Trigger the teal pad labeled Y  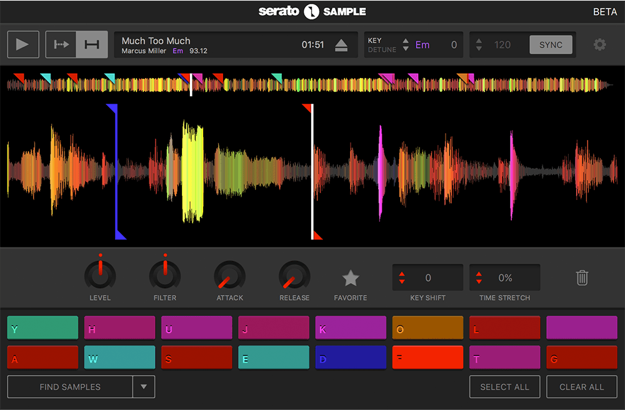coord(42,327)
